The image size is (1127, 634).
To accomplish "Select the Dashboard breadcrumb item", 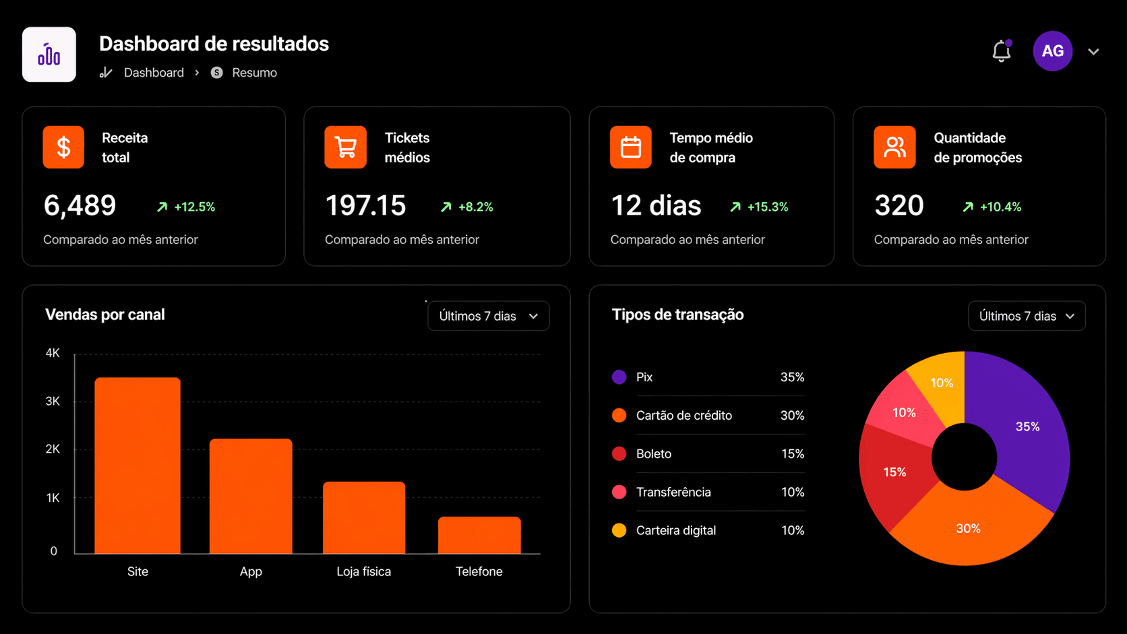I will coord(154,72).
